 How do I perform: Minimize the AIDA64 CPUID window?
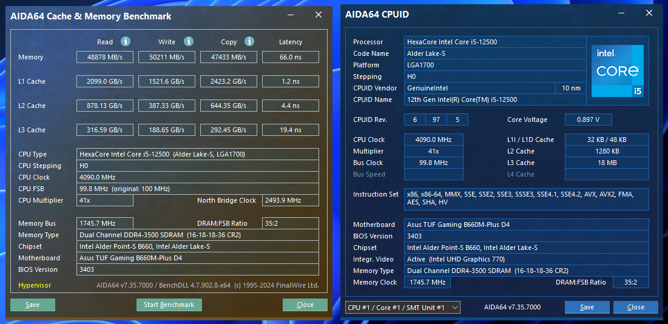(x=621, y=13)
